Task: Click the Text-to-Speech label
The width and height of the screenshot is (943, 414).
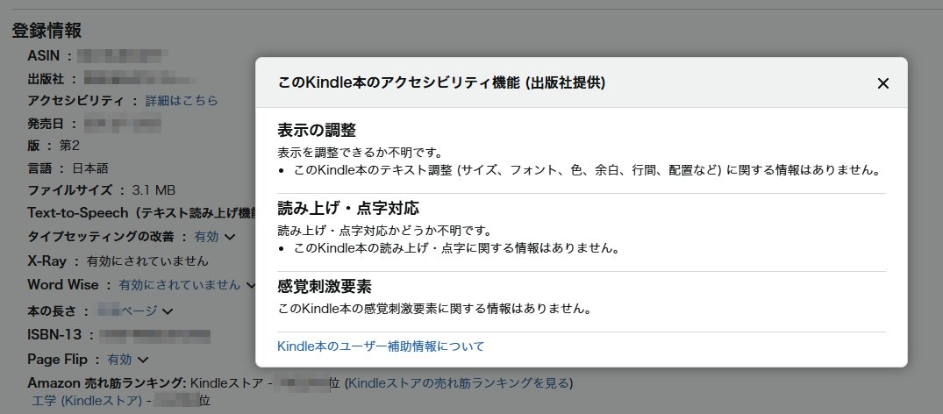Action: point(141,213)
